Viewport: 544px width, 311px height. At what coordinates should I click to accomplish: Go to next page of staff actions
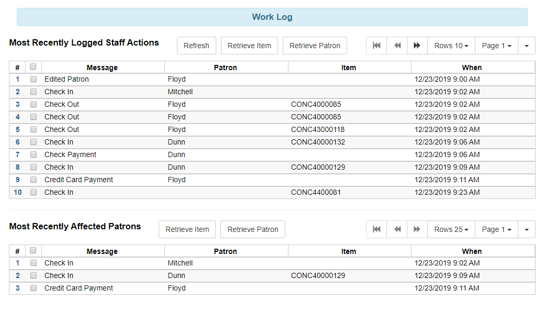point(417,46)
